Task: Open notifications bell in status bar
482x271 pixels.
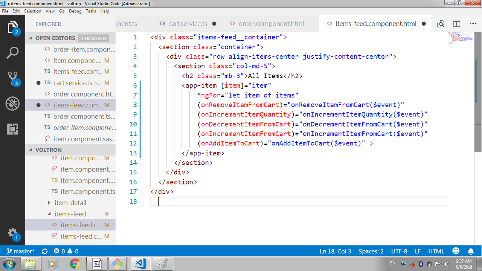Action: [471, 251]
